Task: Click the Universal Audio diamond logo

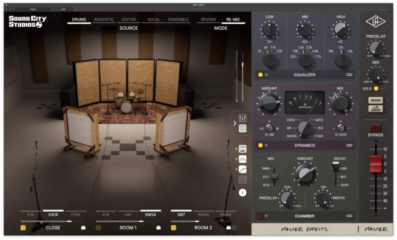Action: [x=376, y=22]
